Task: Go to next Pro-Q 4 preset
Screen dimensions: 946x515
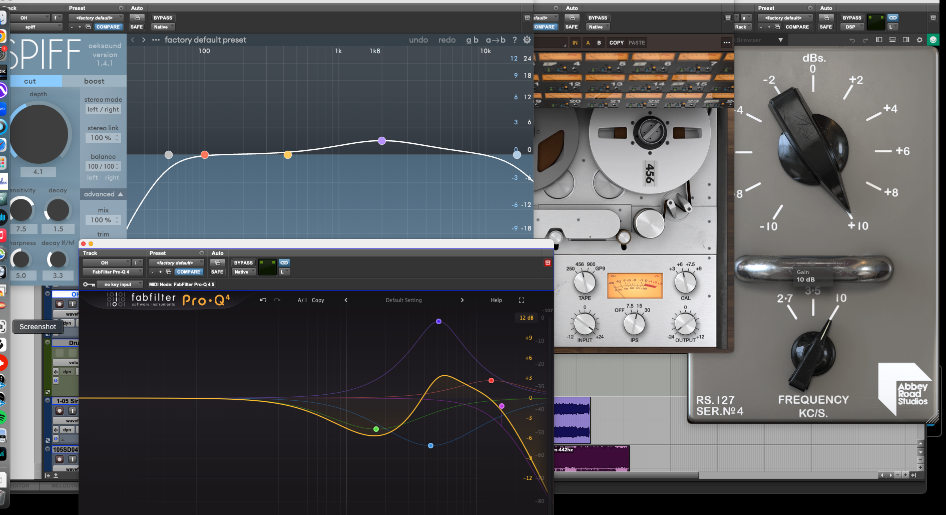Action: click(462, 300)
